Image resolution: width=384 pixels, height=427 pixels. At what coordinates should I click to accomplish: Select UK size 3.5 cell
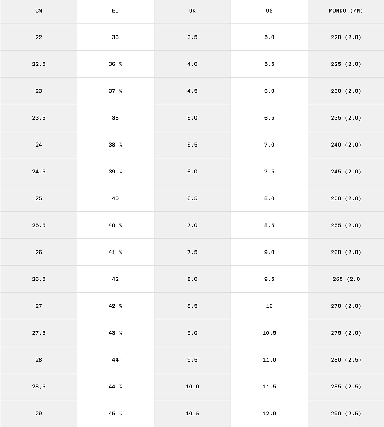click(x=192, y=37)
